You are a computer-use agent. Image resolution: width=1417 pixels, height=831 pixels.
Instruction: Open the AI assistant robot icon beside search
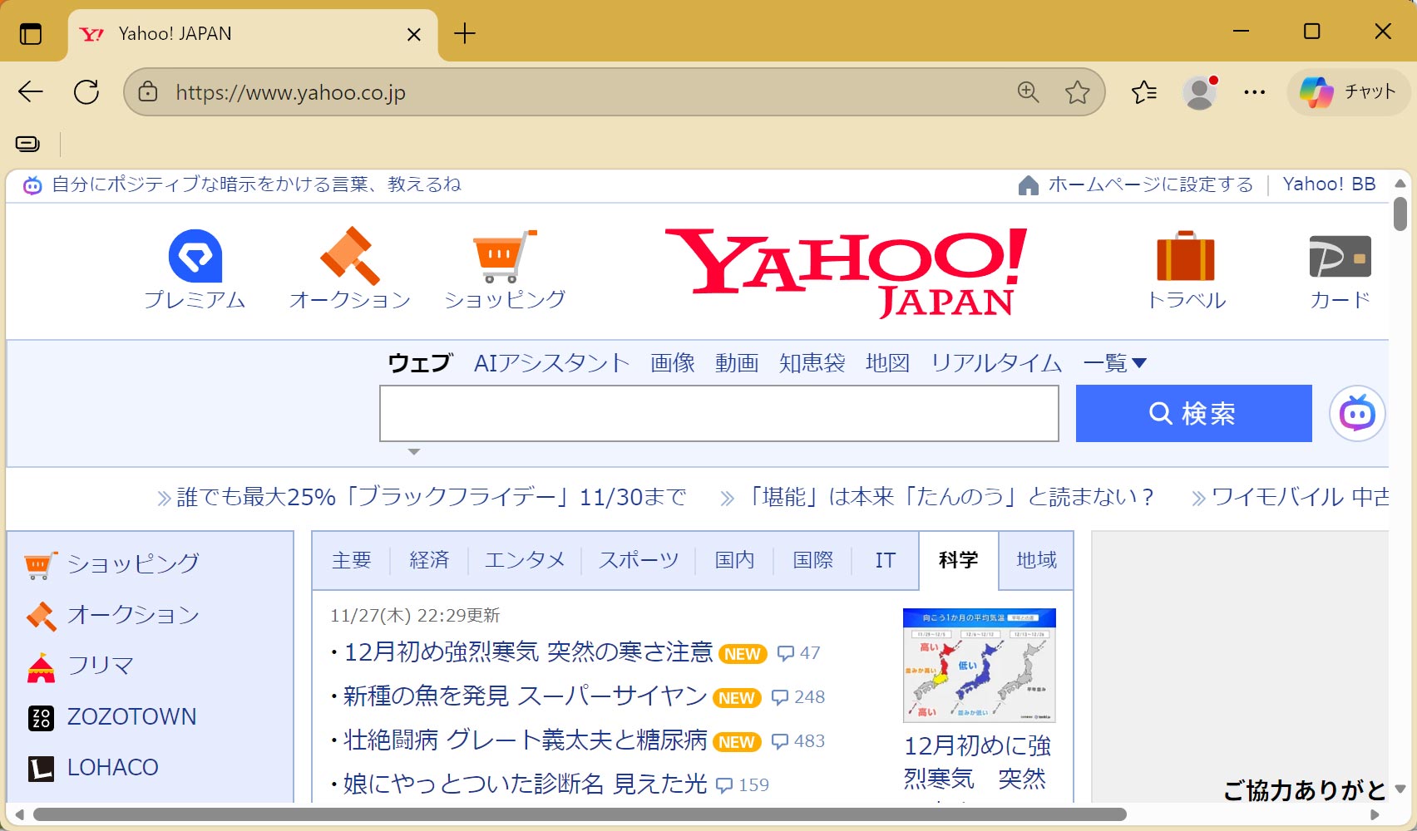tap(1356, 413)
